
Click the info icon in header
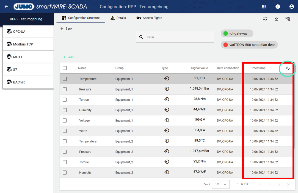coord(278,7)
